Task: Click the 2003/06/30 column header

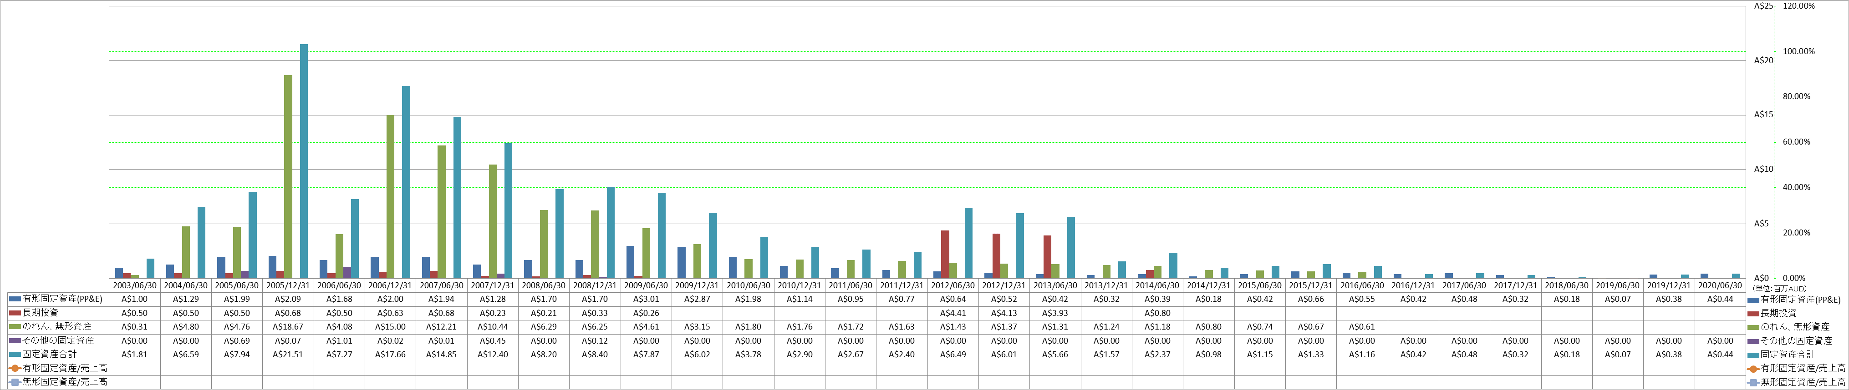Action: coord(134,285)
